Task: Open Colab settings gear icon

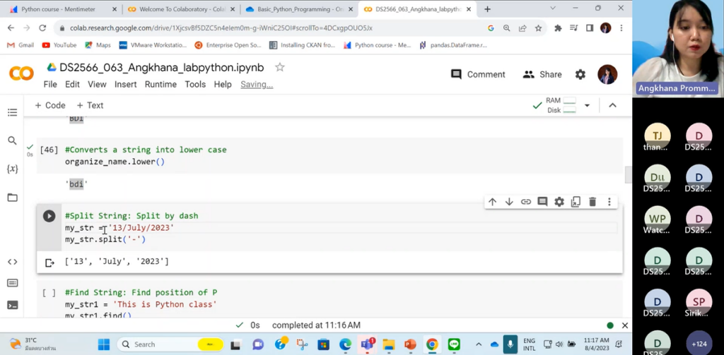Action: tap(580, 74)
